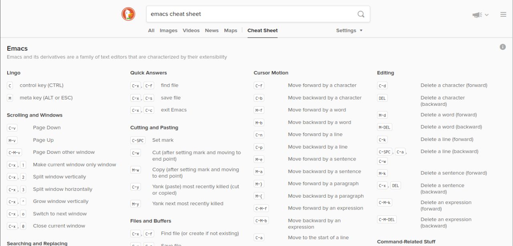Image resolution: width=513 pixels, height=246 pixels.
Task: Click 'Move to the start of a line'
Action: [x=318, y=237]
